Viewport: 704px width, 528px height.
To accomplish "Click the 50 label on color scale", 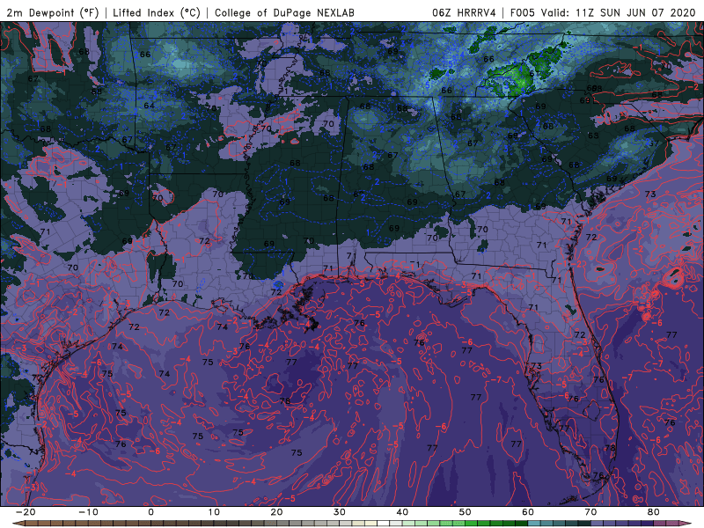I will (466, 512).
